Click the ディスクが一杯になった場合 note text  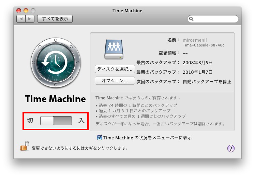(x=160, y=124)
